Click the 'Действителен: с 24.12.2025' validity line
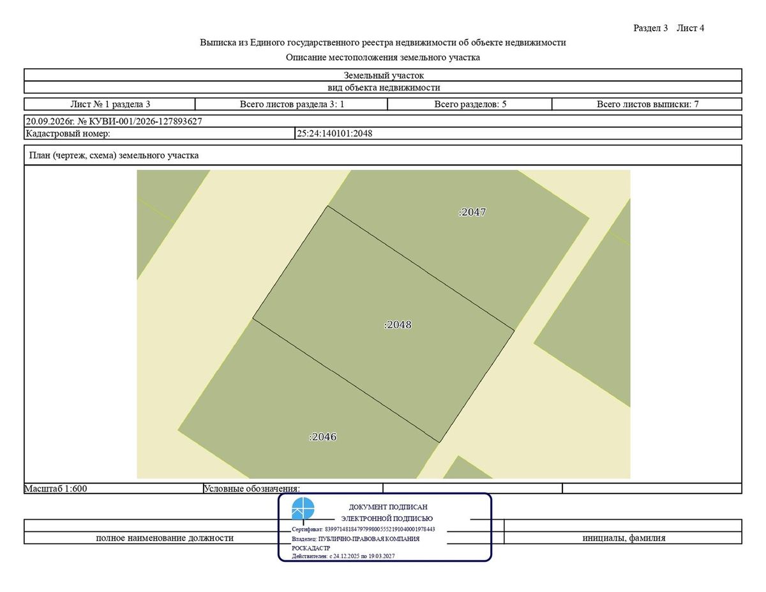 pos(343,556)
